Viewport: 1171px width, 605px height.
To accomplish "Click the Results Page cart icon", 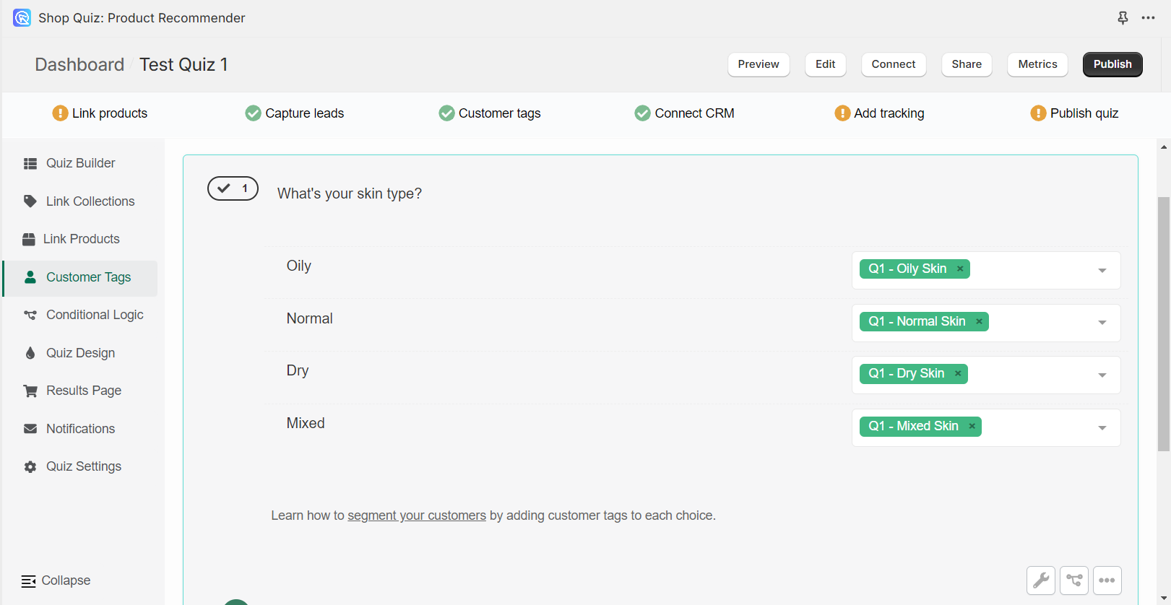I will (x=30, y=391).
